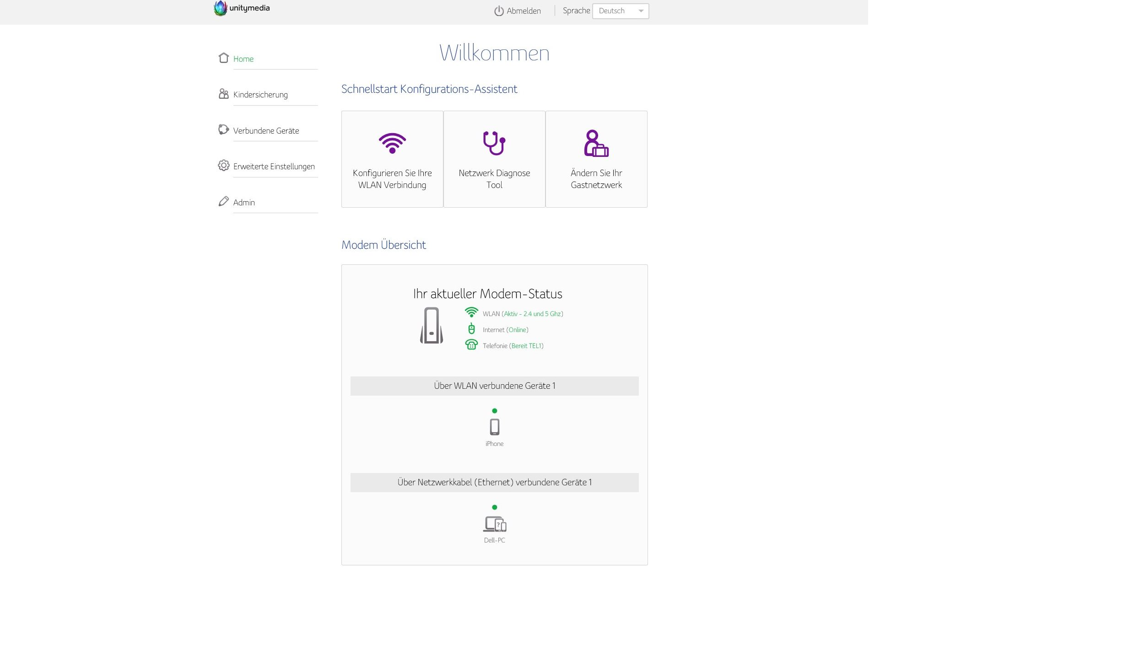1145x666 pixels.
Task: Click the Dell-PC device icon
Action: coord(494,524)
